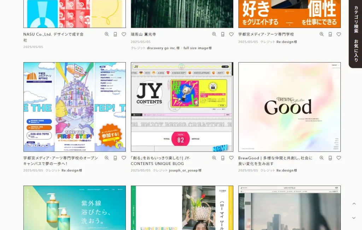The width and height of the screenshot is (362, 230).
Task: Open the 紫外線浴びたら、洗おう。 thumbnail
Action: pos(75,208)
